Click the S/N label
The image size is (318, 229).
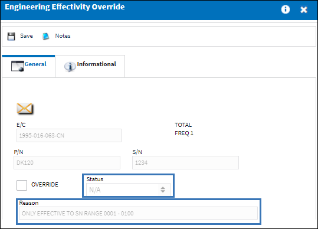click(x=137, y=152)
